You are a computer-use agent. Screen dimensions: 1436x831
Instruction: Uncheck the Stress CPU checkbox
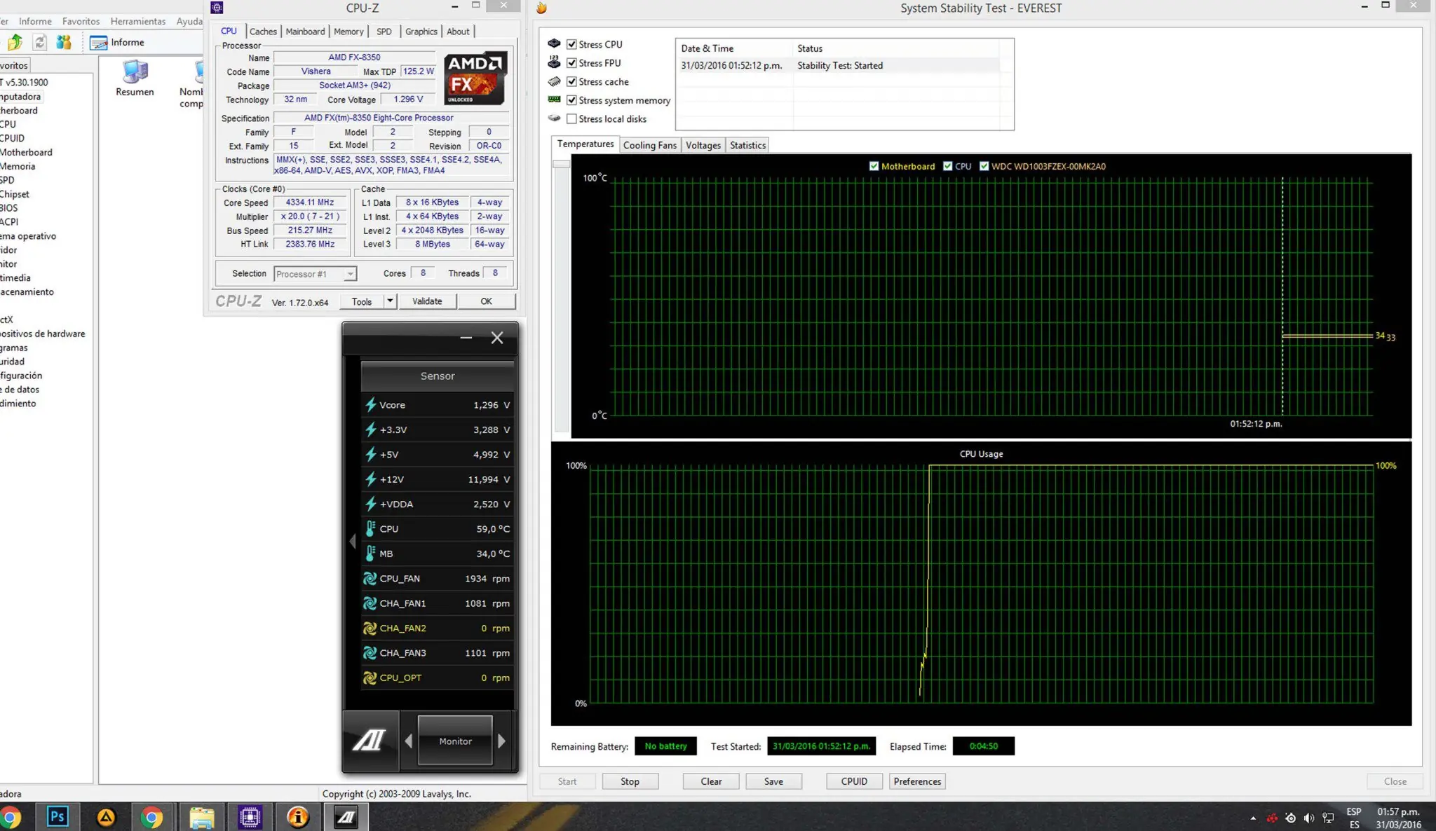click(x=571, y=44)
